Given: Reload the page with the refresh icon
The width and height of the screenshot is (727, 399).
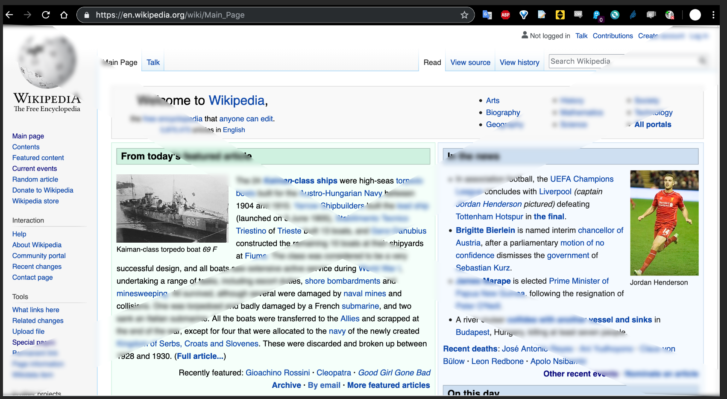Looking at the screenshot, I should [x=46, y=15].
